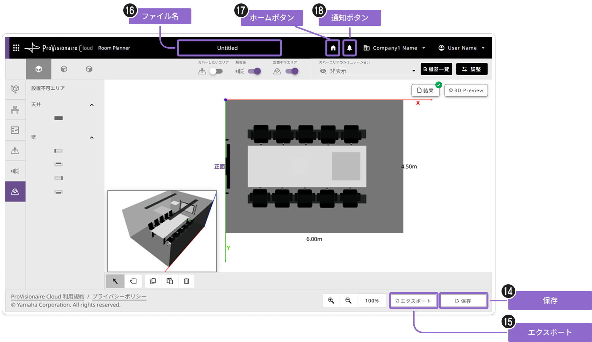Open the prohibited area sidebar icon
Screen dimensions: 592x342
pyautogui.click(x=15, y=192)
